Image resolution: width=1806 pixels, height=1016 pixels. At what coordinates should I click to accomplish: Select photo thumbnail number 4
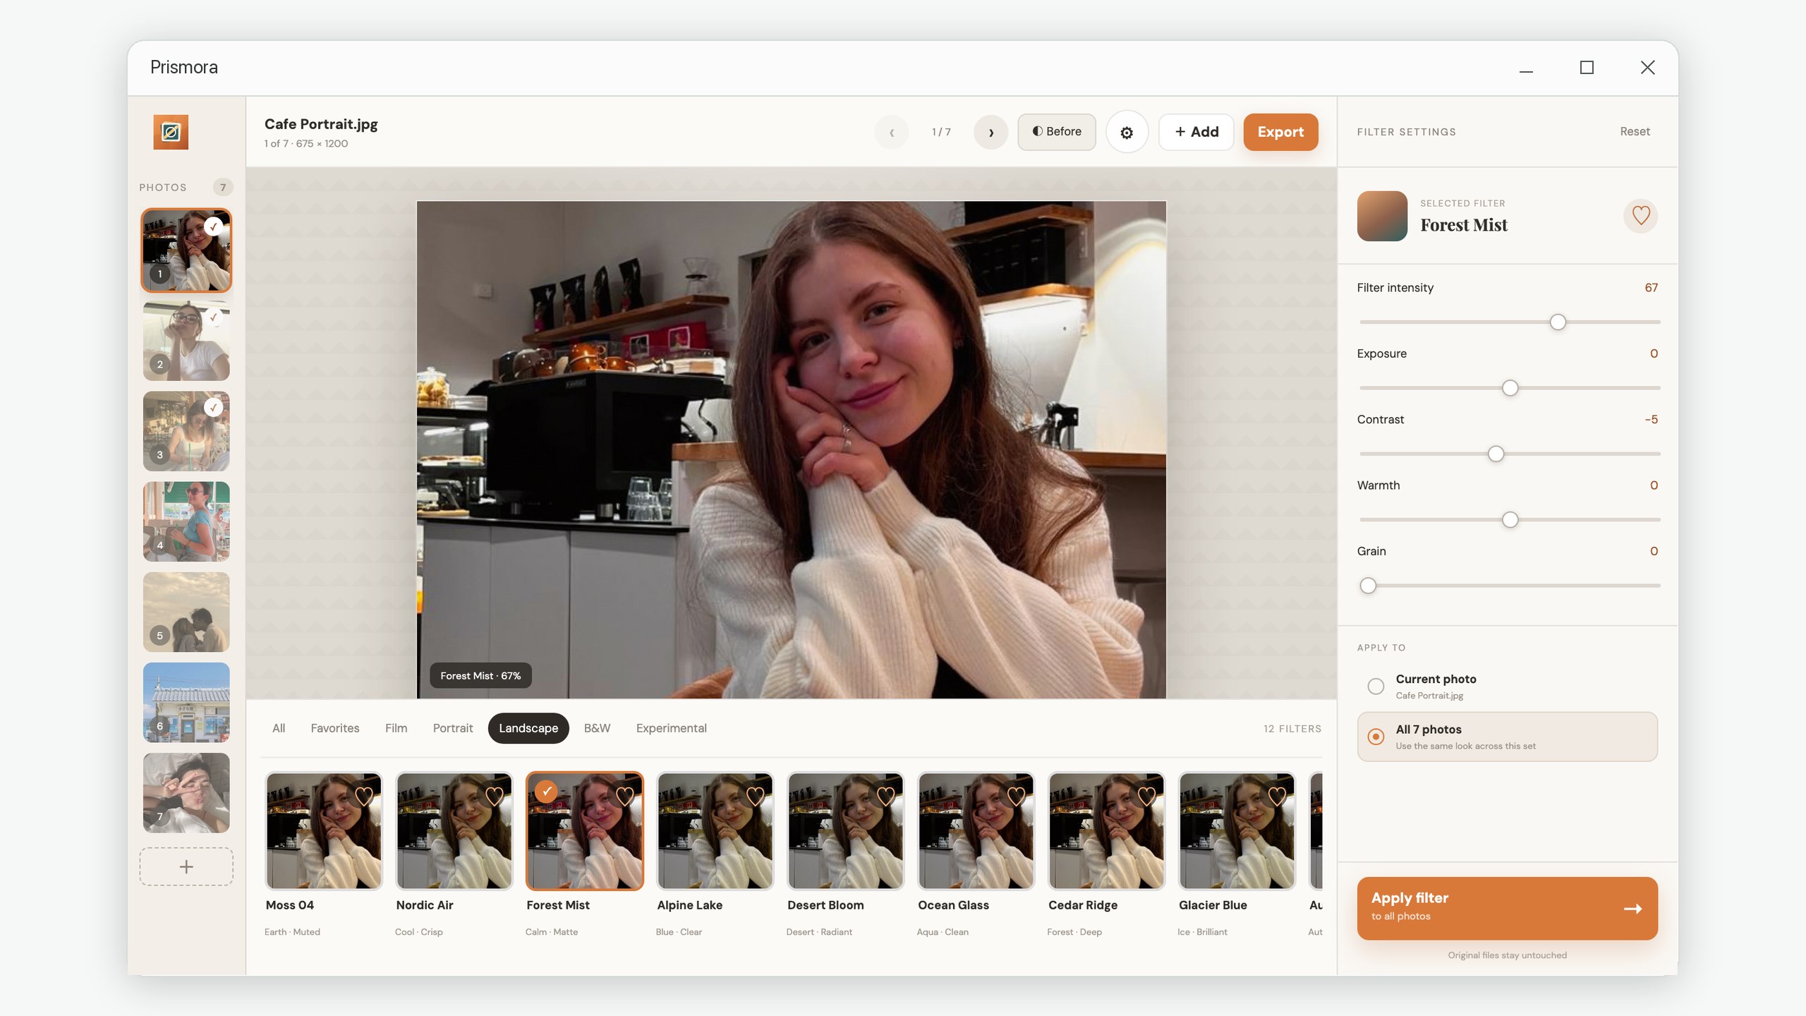186,521
